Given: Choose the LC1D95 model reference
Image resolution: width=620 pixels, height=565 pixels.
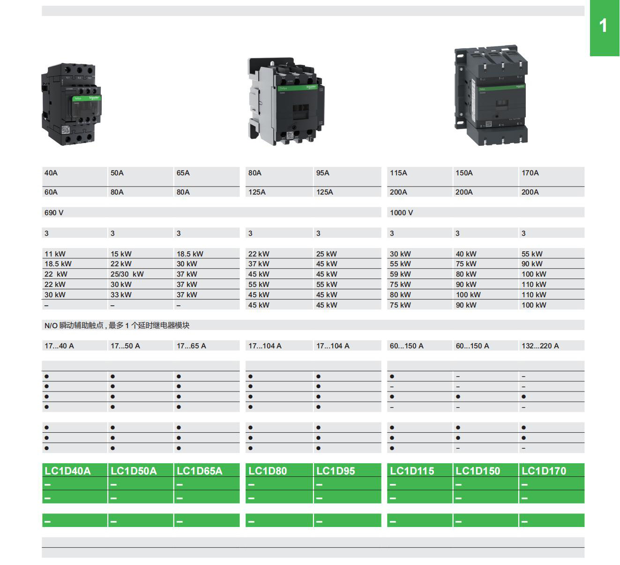Looking at the screenshot, I should click(336, 471).
